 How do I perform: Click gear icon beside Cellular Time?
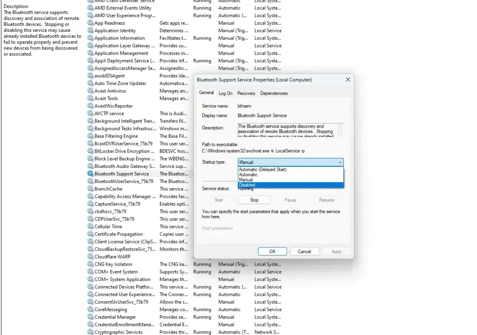90,227
